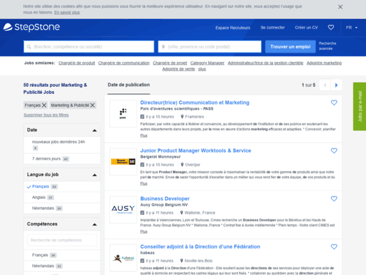The height and width of the screenshot is (275, 366).
Task: Open Directeur(trice) Communication et Marketing job
Action: click(195, 103)
